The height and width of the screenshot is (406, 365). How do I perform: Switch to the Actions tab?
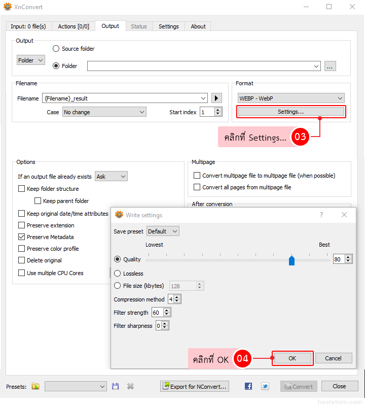(x=73, y=26)
